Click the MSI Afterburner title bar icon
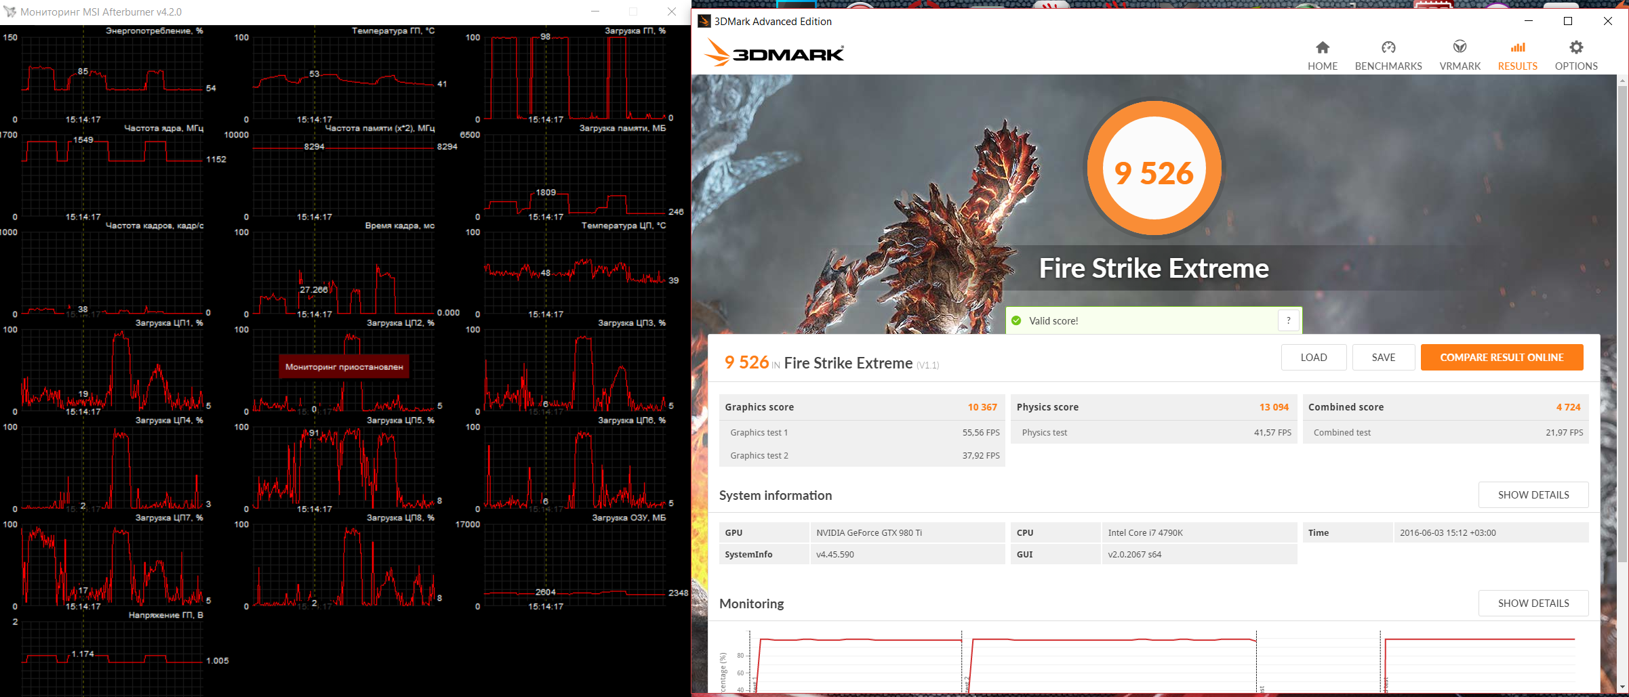This screenshot has height=697, width=1629. [10, 12]
